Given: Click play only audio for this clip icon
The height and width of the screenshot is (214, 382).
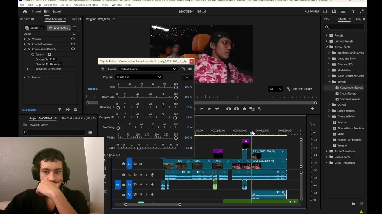Looking at the screenshot, I should [67, 110].
